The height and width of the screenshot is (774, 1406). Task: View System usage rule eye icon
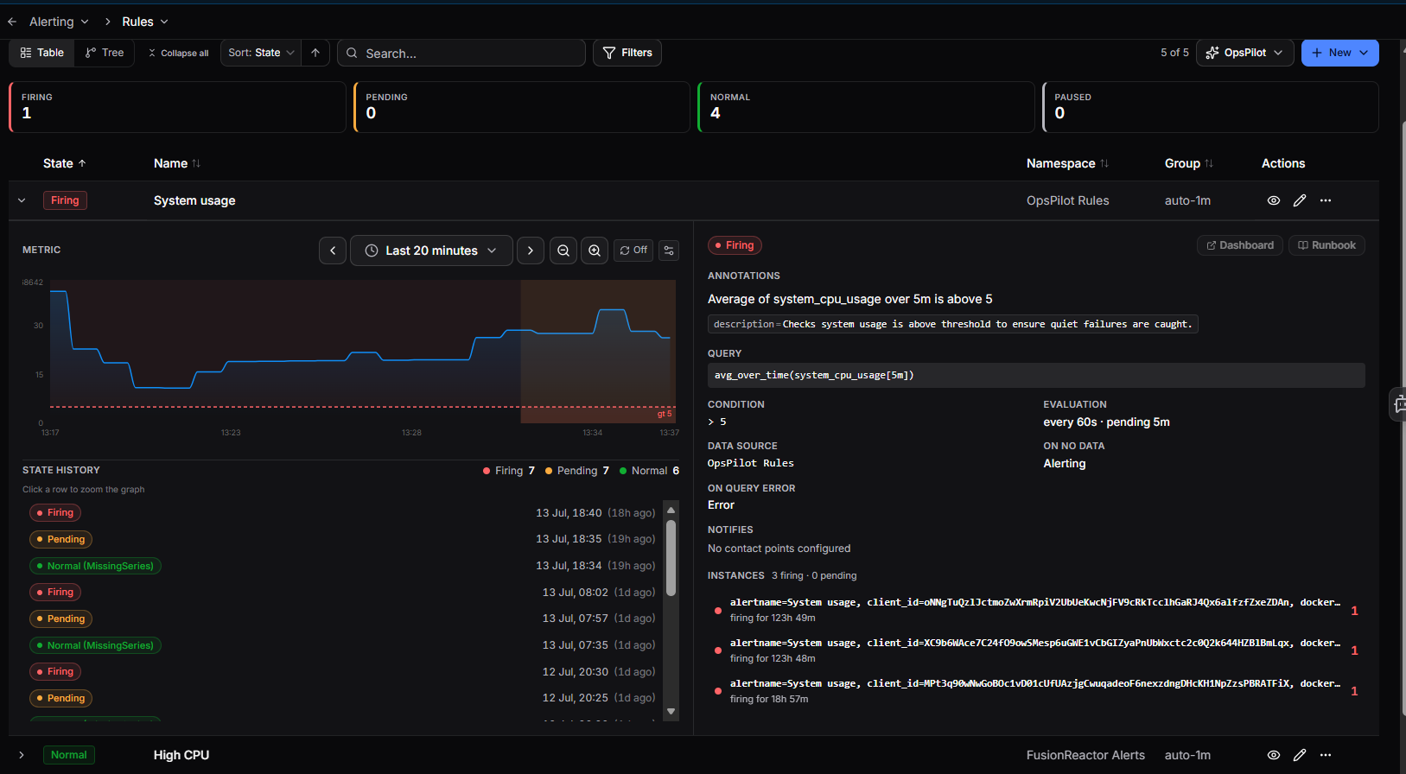pyautogui.click(x=1274, y=200)
